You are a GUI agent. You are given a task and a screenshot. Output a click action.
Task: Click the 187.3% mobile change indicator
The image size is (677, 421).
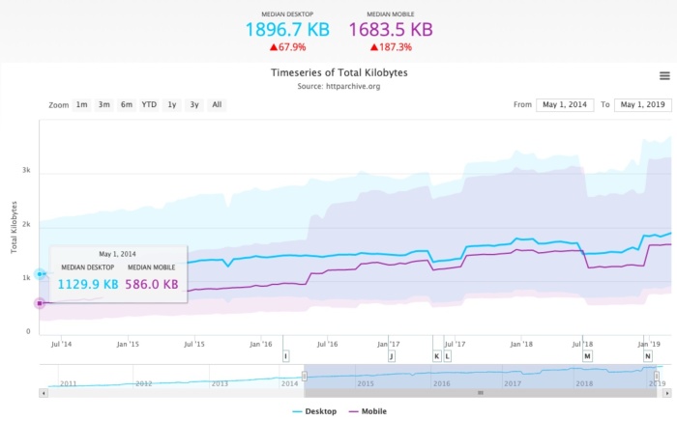click(x=391, y=47)
